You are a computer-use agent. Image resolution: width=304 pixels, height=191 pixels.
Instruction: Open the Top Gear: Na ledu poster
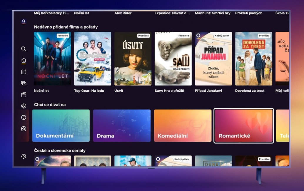(x=93, y=59)
